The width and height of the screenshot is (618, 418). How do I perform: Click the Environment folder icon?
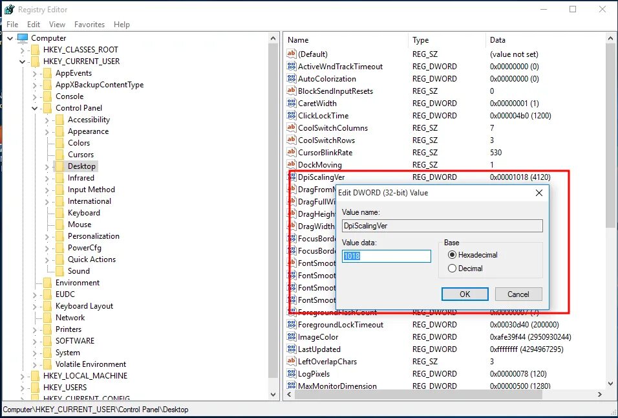pos(47,283)
